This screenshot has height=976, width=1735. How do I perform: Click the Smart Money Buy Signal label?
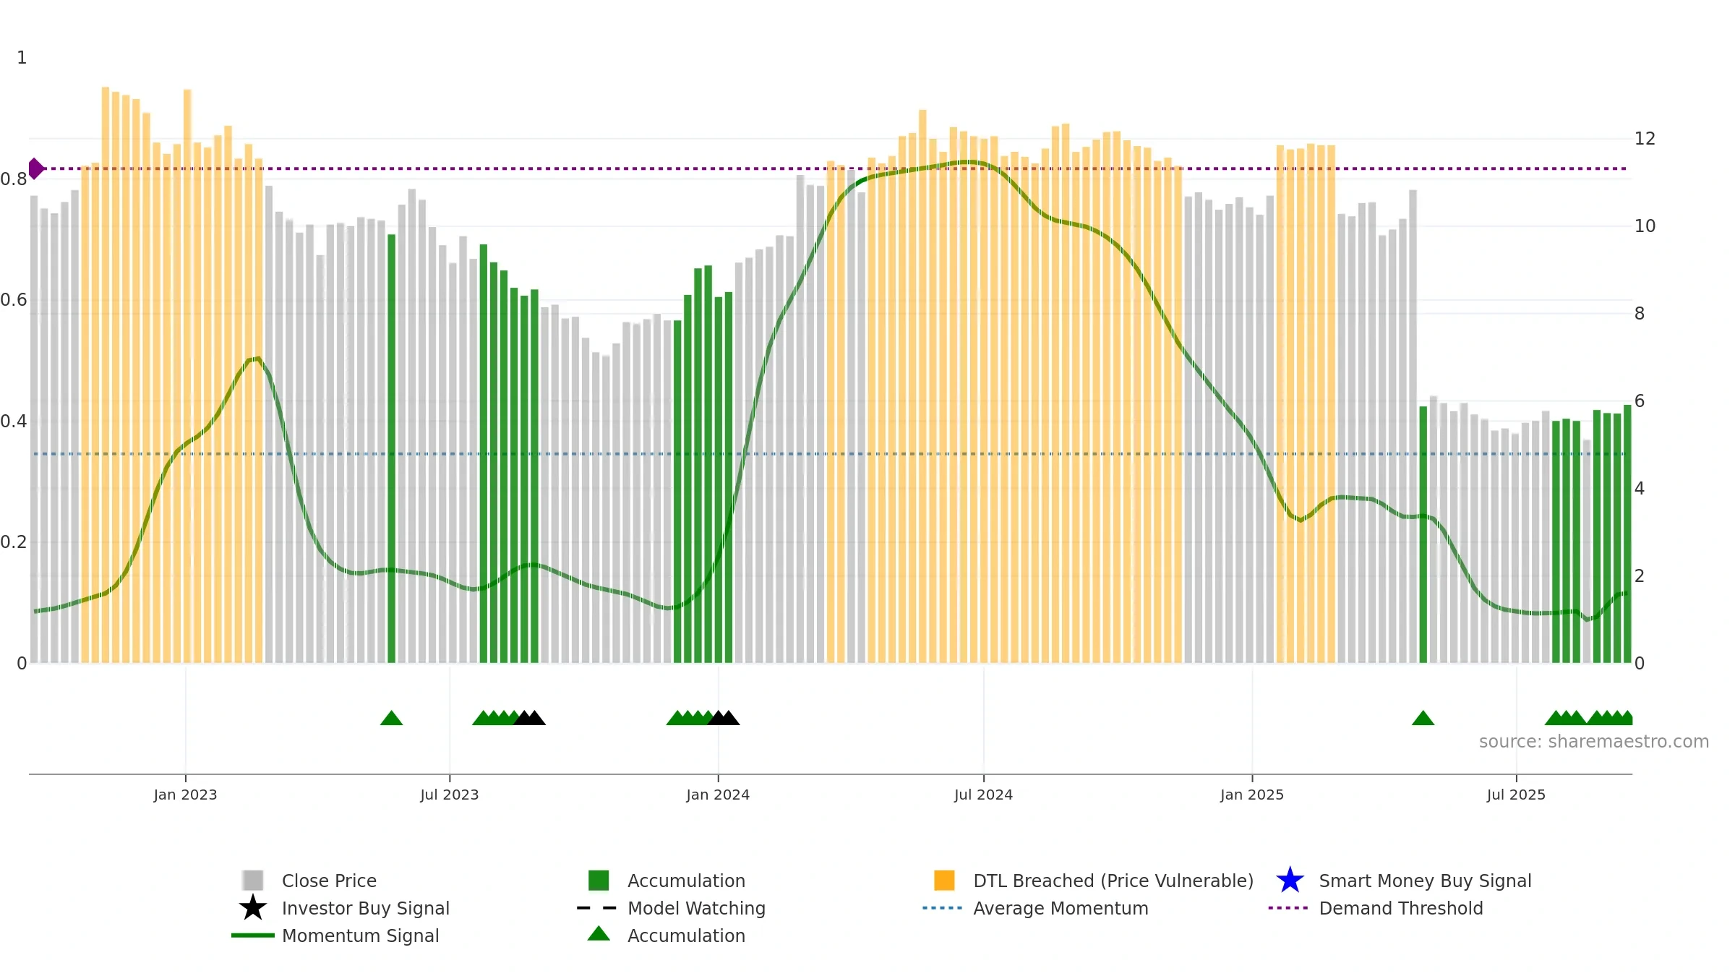1425,881
